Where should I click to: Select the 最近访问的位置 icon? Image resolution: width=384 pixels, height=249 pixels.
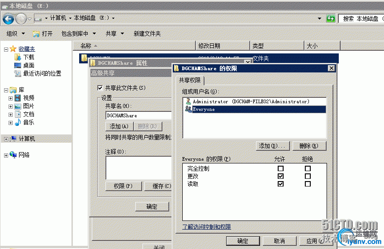coord(18,73)
